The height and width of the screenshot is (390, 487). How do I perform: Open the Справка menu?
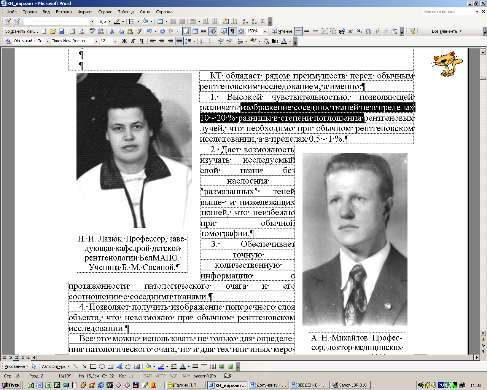(x=164, y=12)
